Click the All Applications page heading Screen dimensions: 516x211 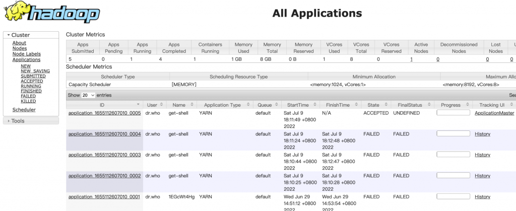pos(317,13)
